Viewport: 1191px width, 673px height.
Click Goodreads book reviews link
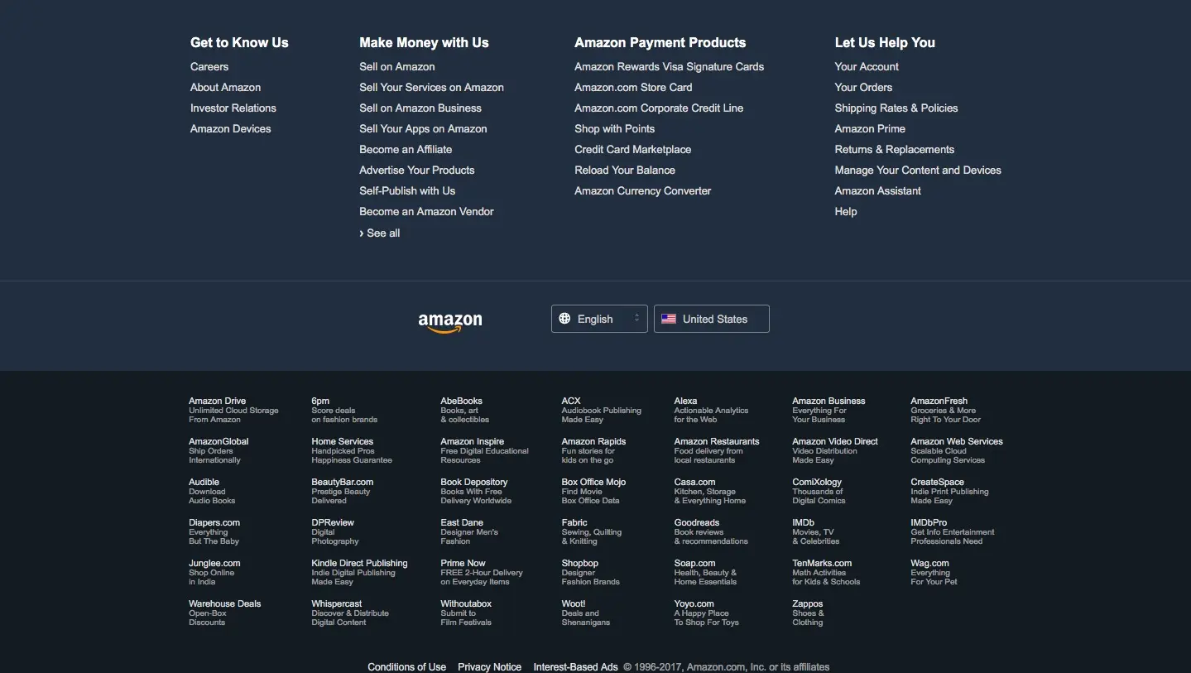[711, 531]
